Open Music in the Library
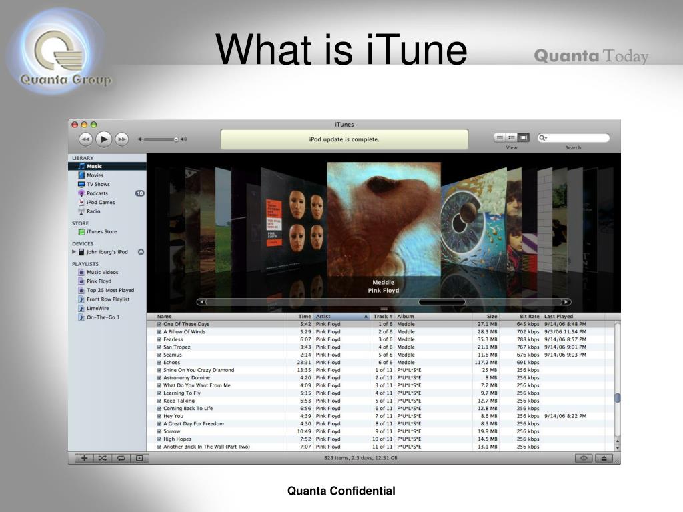 [107, 166]
